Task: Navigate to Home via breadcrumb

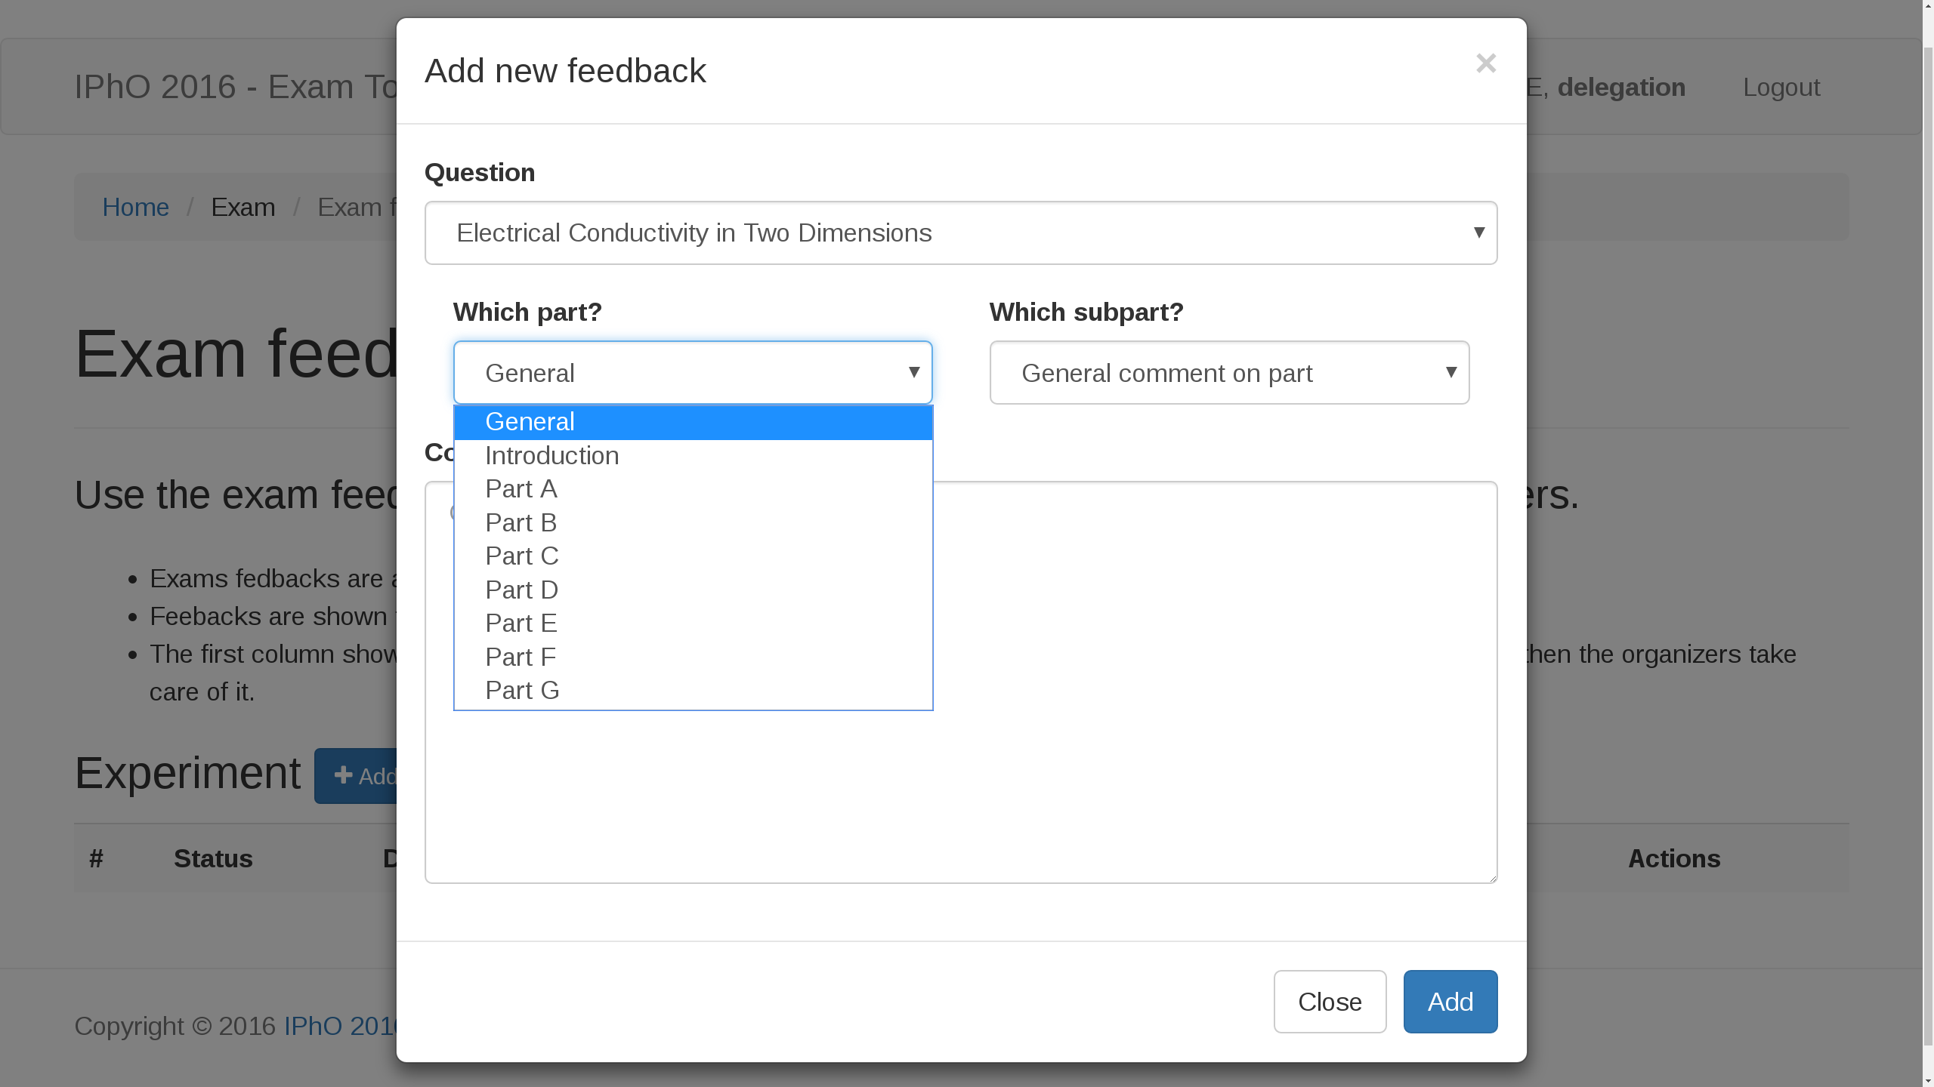Action: pos(136,207)
